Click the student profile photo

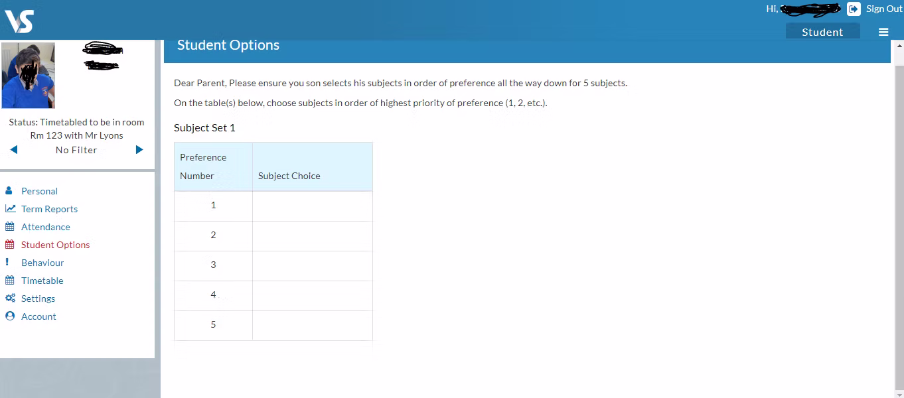coord(29,76)
